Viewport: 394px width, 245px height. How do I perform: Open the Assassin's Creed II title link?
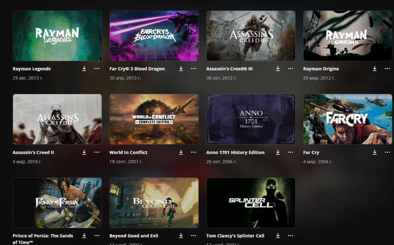[x=33, y=152]
